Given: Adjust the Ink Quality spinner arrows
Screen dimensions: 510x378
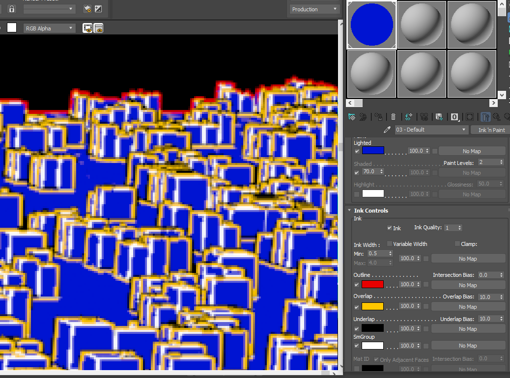Looking at the screenshot, I should pos(459,228).
